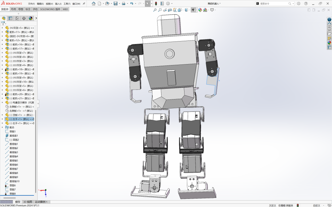Open the Options gear icon
Screen dimensions: 332x207
point(168,4)
